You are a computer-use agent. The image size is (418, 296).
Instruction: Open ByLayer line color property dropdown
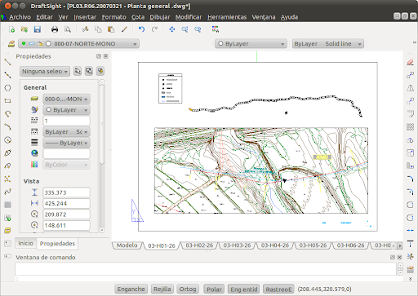66,110
